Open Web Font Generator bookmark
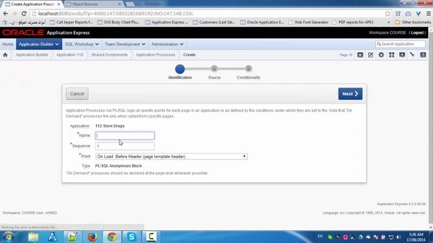The image size is (433, 243). (x=309, y=22)
